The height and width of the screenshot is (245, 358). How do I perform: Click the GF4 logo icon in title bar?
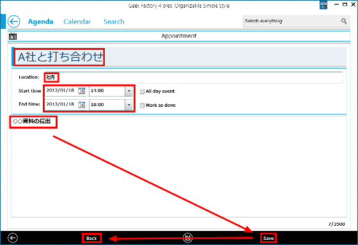[323, 5]
